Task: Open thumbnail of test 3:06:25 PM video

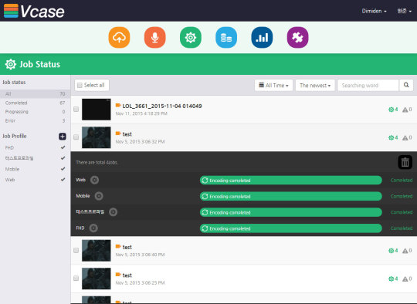Action: [x=97, y=279]
